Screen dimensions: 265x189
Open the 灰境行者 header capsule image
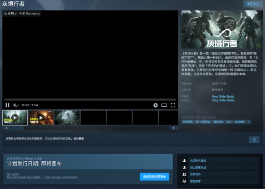pos(222,30)
